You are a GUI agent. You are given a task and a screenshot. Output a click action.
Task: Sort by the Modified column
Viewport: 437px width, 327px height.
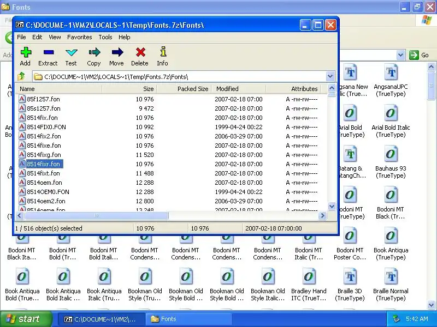point(239,89)
